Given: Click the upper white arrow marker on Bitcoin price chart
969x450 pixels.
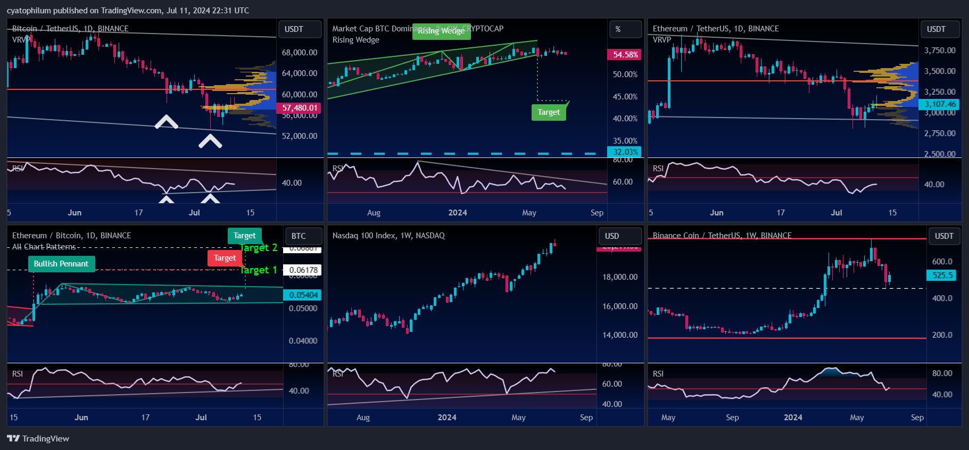Looking at the screenshot, I should (166, 122).
